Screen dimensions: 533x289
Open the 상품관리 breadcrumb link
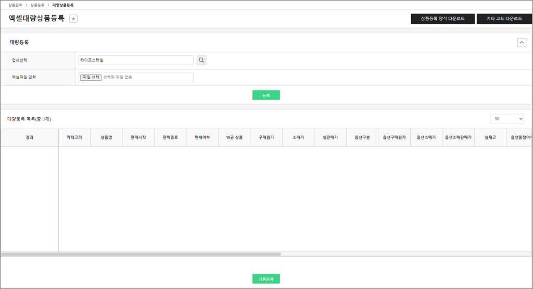15,5
